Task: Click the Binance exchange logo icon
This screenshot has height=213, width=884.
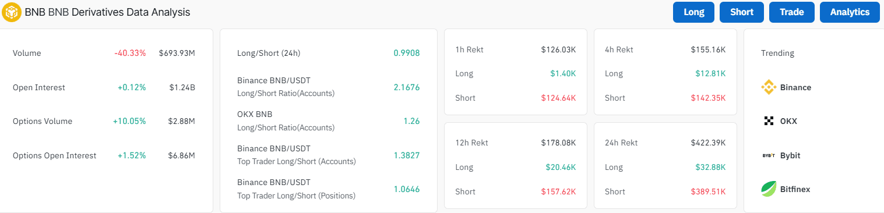Action: (769, 87)
